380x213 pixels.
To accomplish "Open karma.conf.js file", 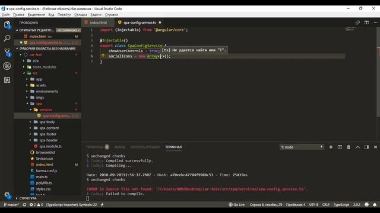I will tap(46, 171).
